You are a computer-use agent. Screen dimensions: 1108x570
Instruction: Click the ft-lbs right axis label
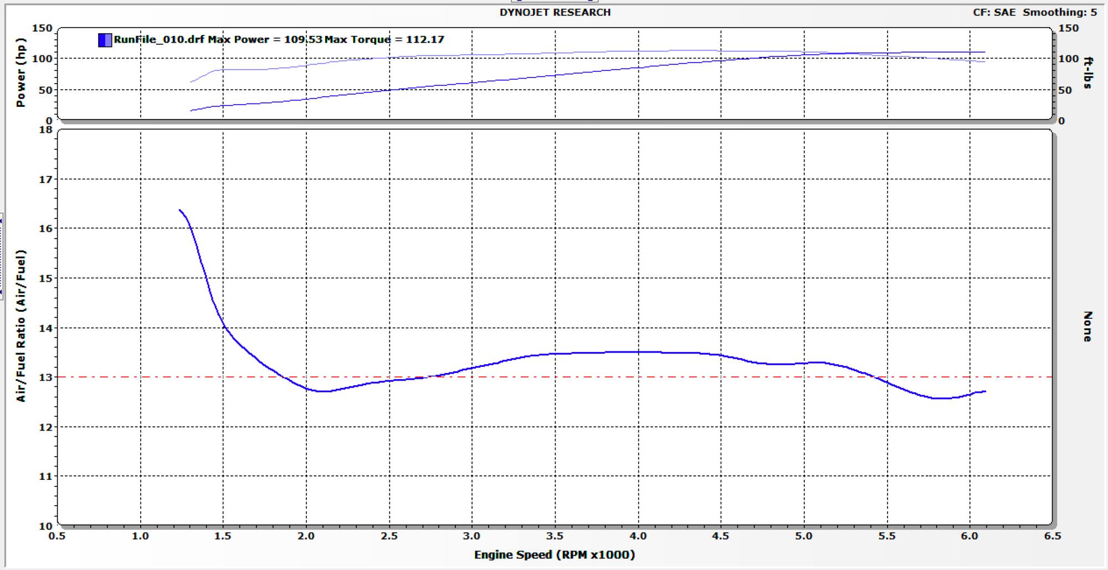pyautogui.click(x=1088, y=72)
